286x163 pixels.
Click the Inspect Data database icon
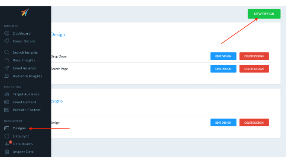coord(7,152)
